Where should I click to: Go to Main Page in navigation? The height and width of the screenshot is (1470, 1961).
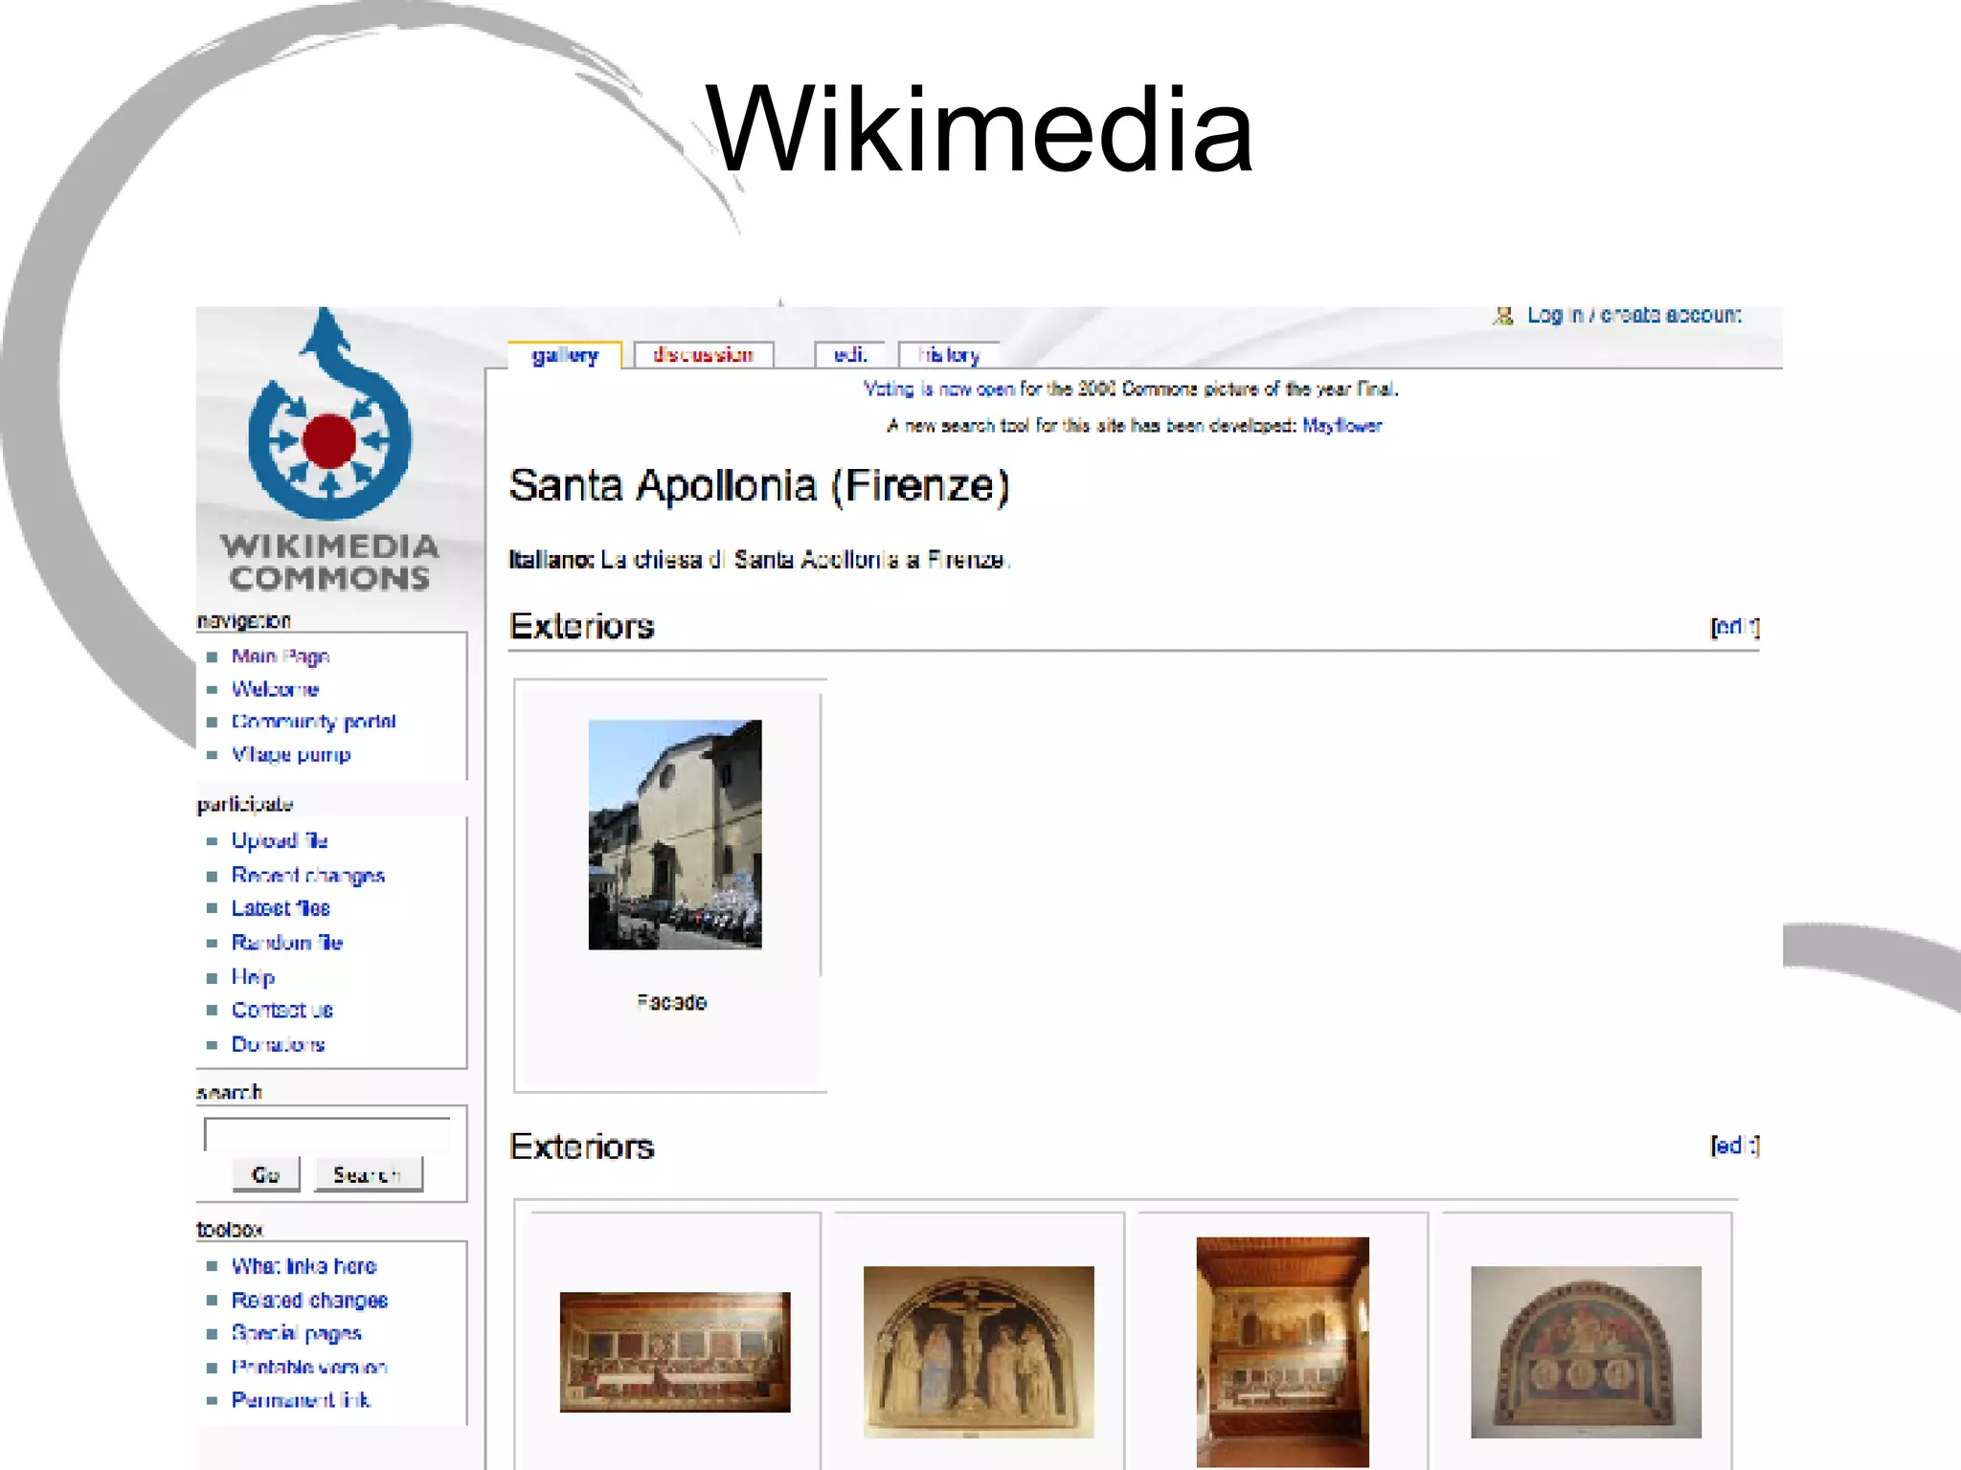(281, 657)
